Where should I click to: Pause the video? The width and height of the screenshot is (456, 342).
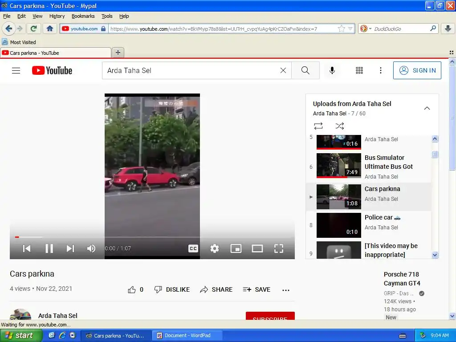point(49,248)
